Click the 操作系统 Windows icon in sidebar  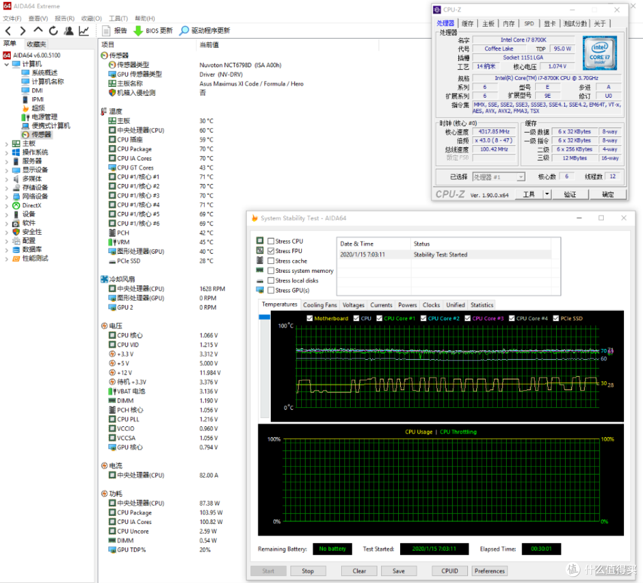17,152
